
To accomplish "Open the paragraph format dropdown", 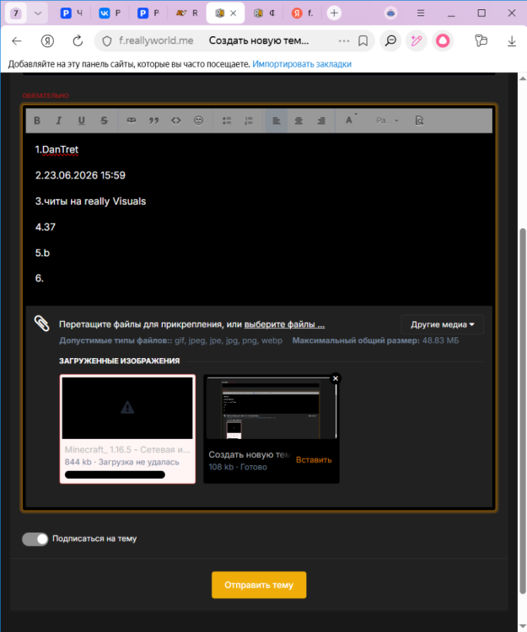I will pos(387,121).
